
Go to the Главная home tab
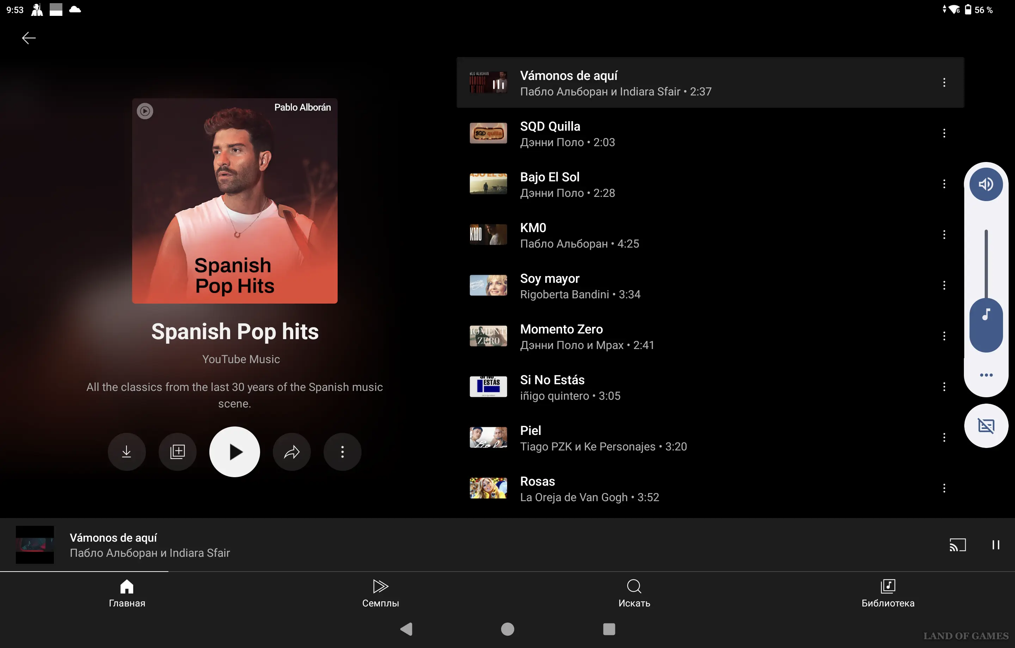[x=127, y=593]
